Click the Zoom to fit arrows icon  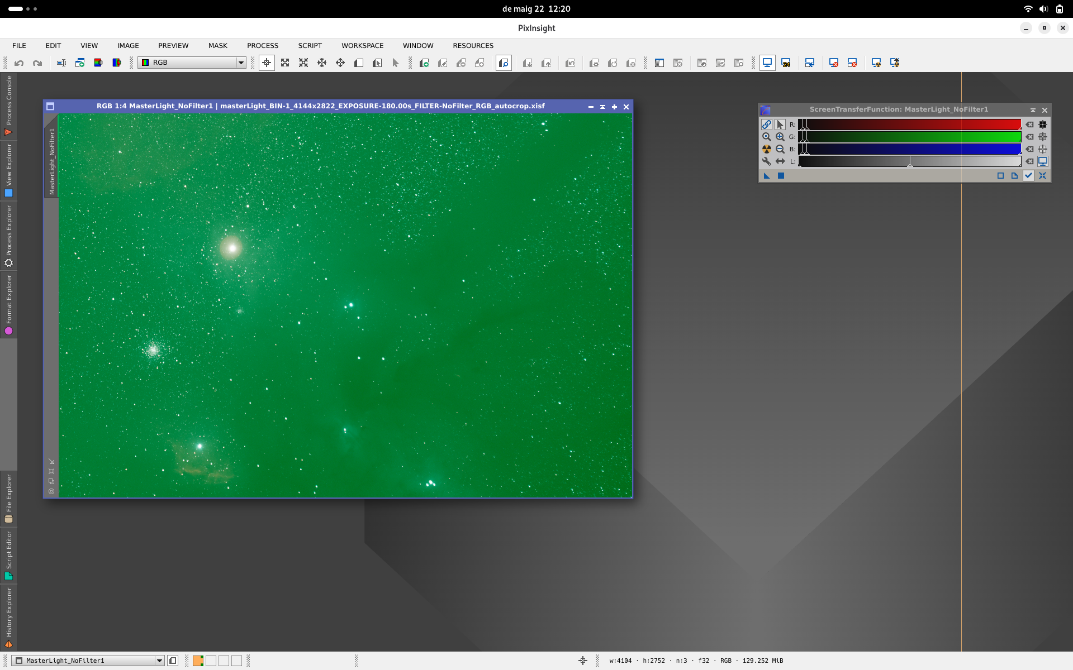pos(285,63)
